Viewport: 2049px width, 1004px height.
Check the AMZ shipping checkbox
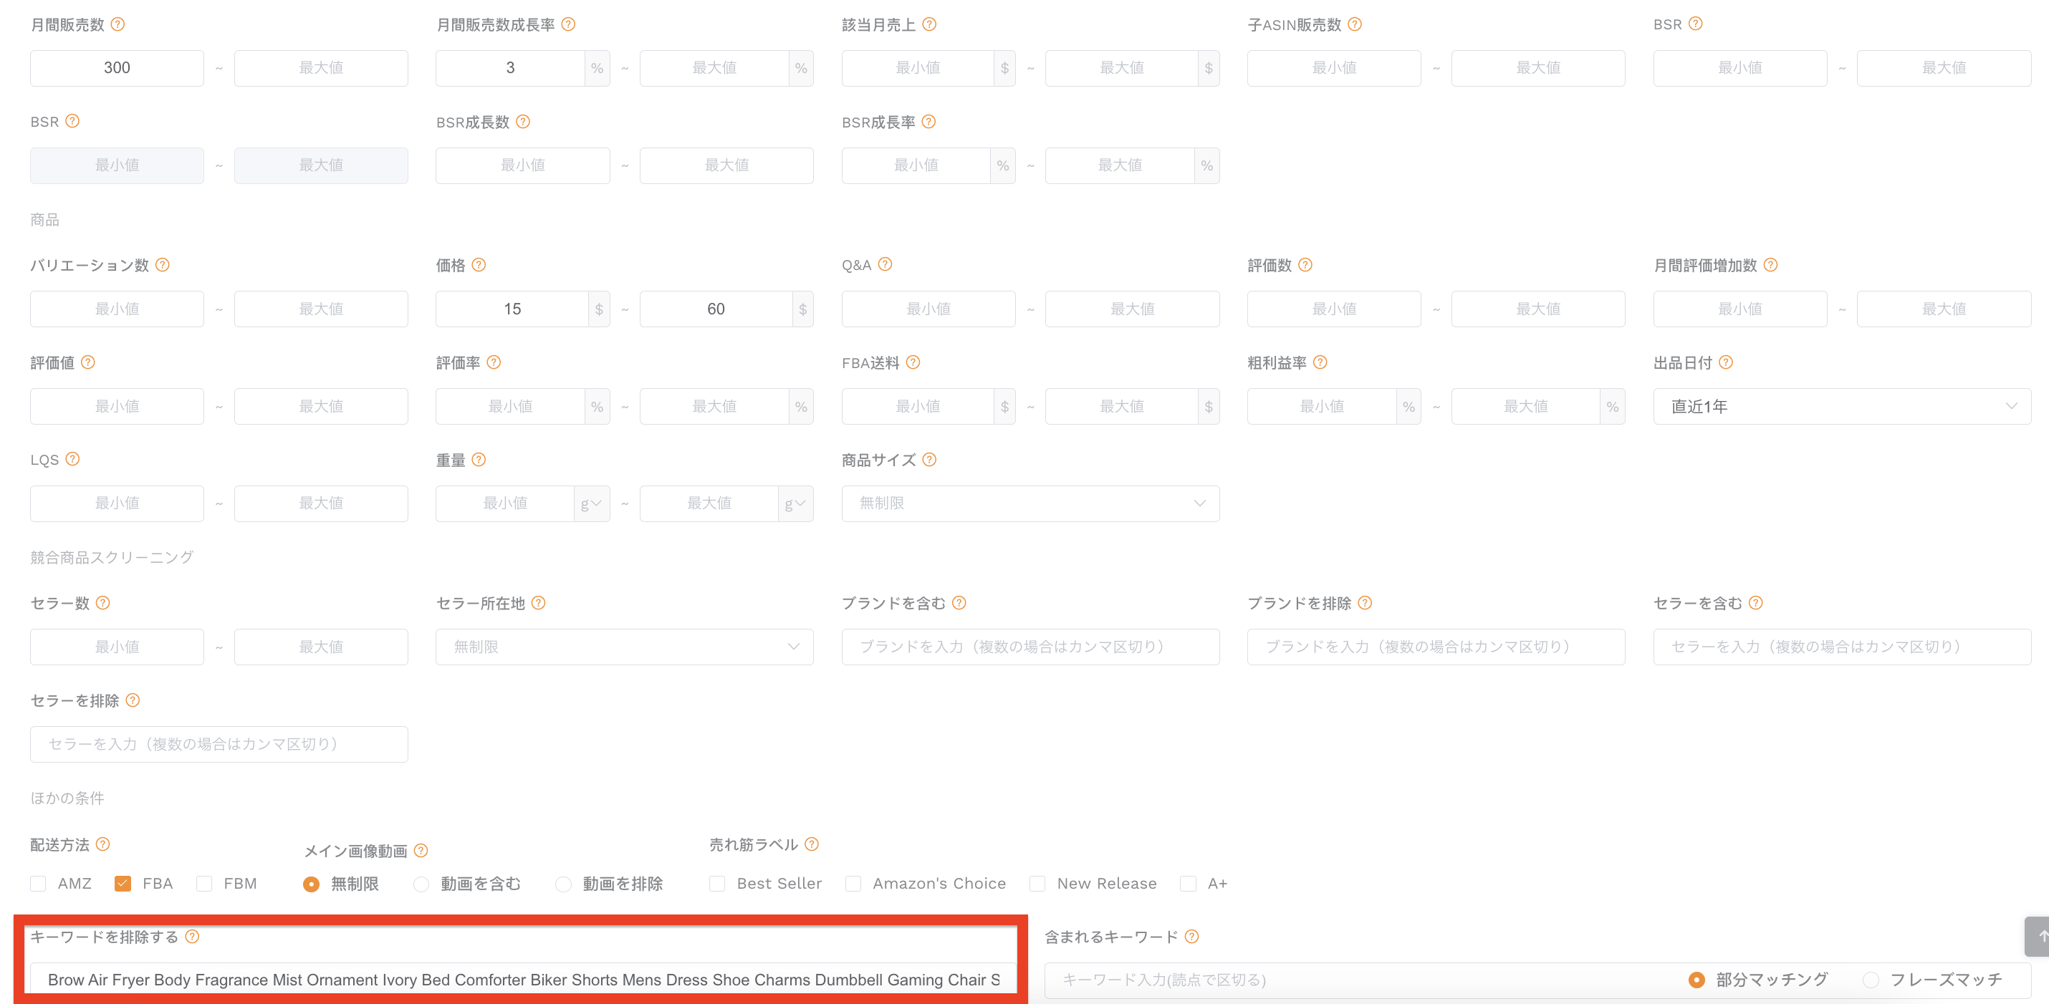(x=38, y=884)
